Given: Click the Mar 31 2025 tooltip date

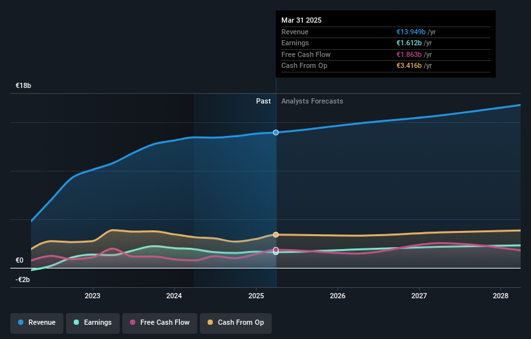Looking at the screenshot, I should tap(301, 20).
